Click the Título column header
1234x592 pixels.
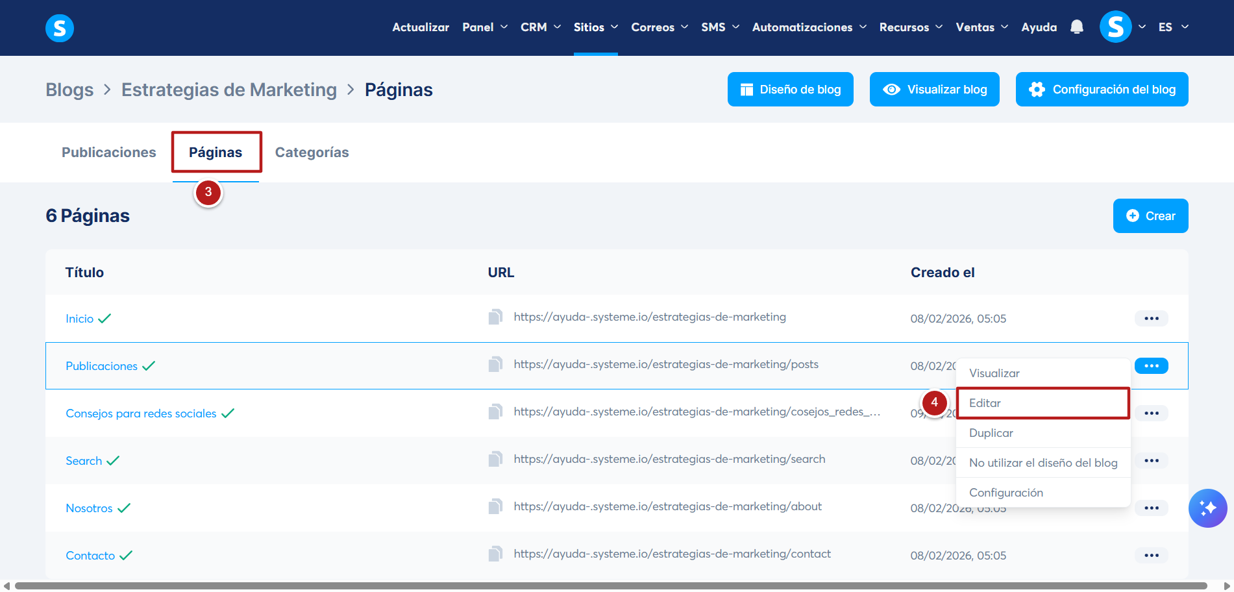[84, 273]
